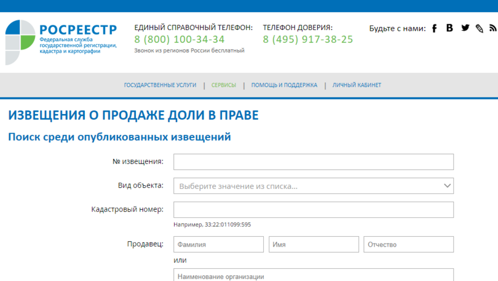This screenshot has width=498, height=281.
Task: Expand the 'Вид объекта' dropdown arrow
Action: 447,186
